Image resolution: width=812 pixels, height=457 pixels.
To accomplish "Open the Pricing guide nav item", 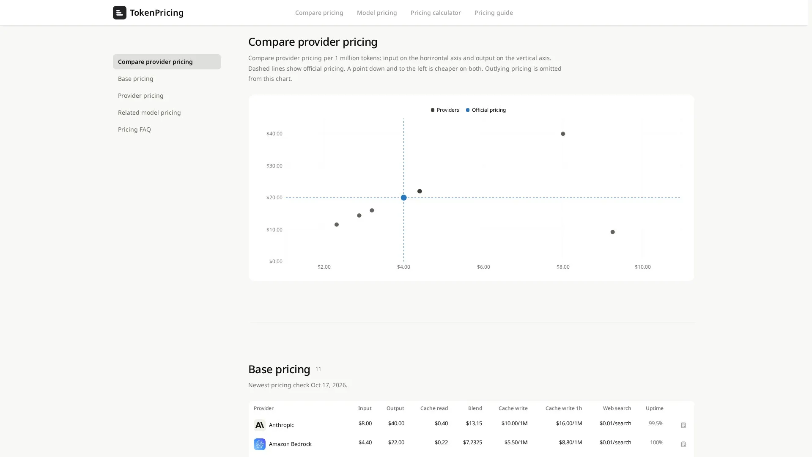I will (494, 13).
